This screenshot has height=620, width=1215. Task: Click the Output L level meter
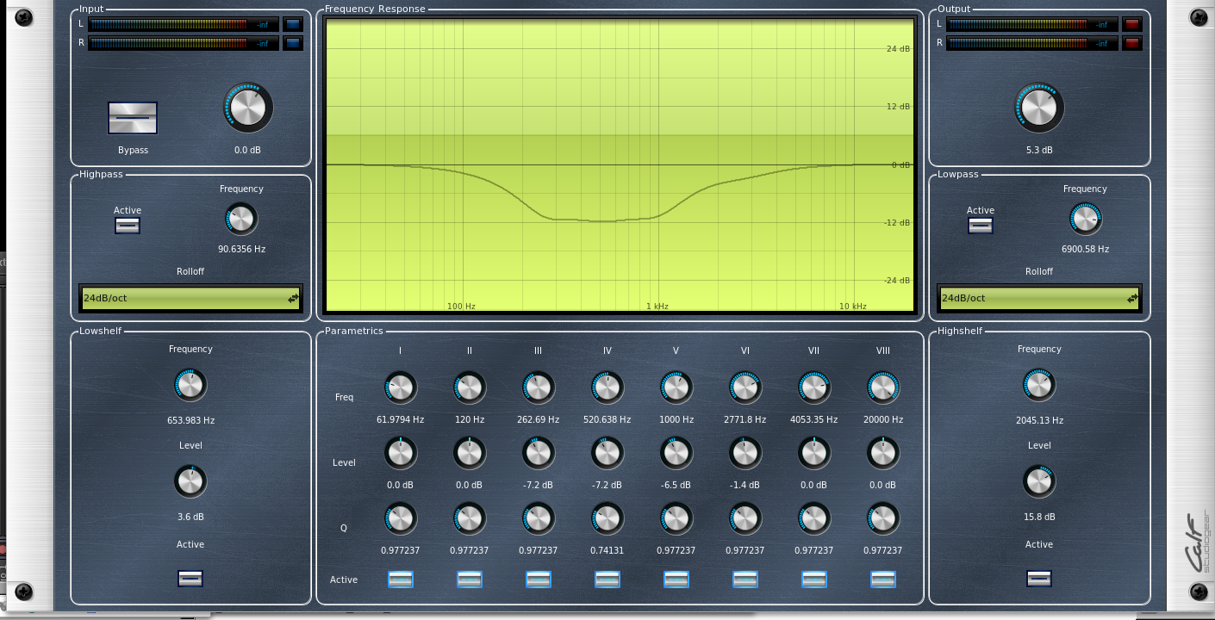pyautogui.click(x=1032, y=24)
